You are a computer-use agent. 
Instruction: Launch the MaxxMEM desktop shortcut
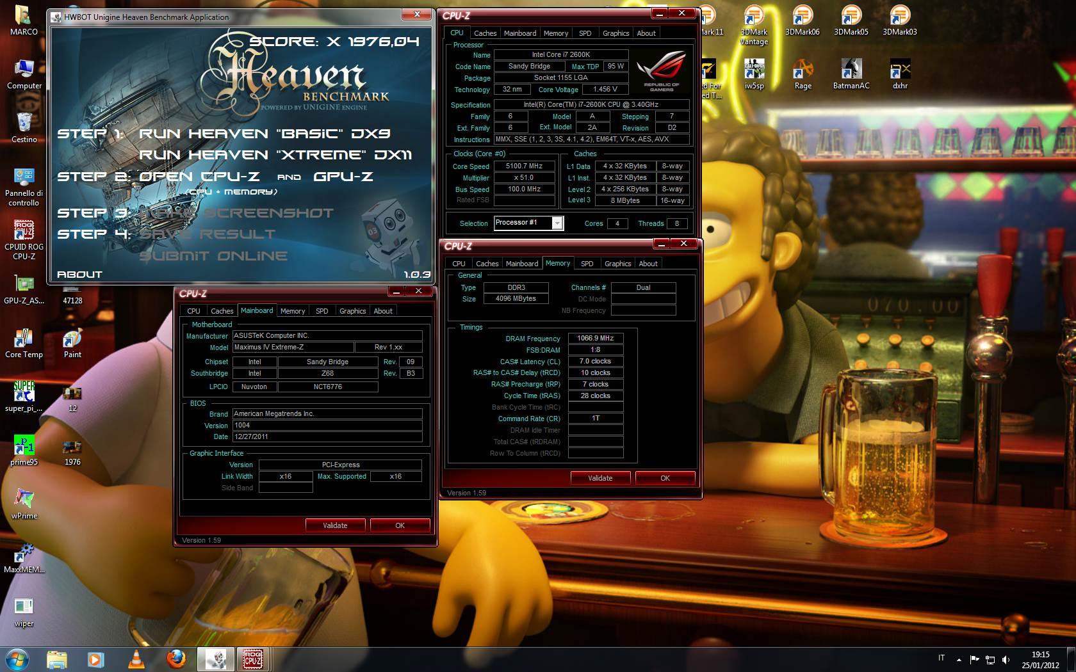tap(24, 557)
